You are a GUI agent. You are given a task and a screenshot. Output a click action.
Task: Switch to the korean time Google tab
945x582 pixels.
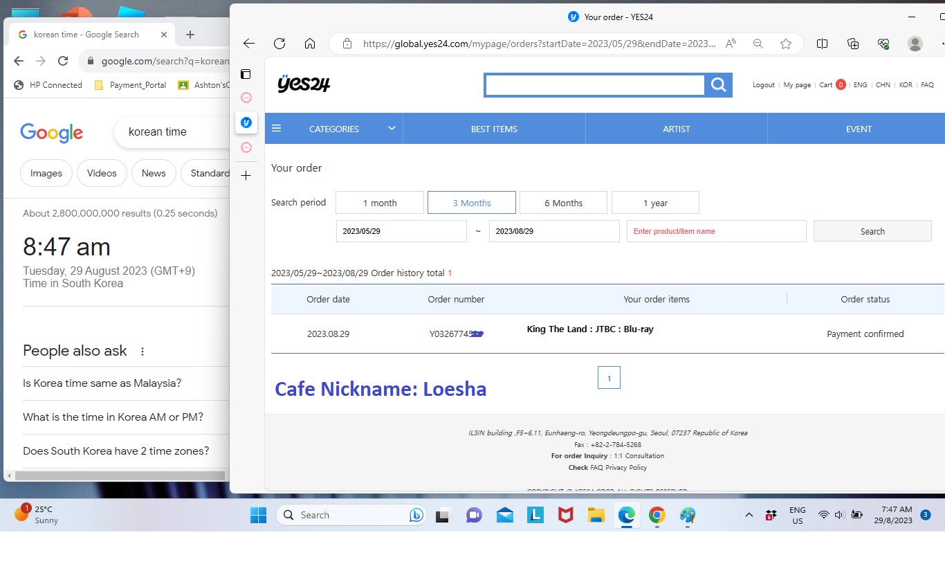click(86, 35)
